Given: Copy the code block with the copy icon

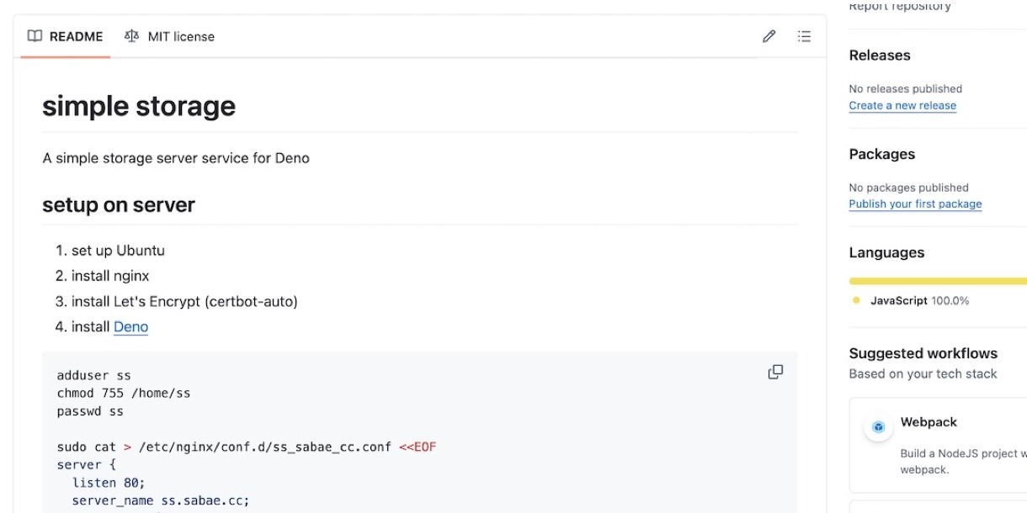Looking at the screenshot, I should (x=775, y=372).
